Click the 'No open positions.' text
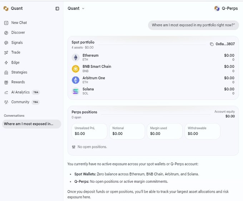Screen dimensions: 243x201 click(x=92, y=147)
